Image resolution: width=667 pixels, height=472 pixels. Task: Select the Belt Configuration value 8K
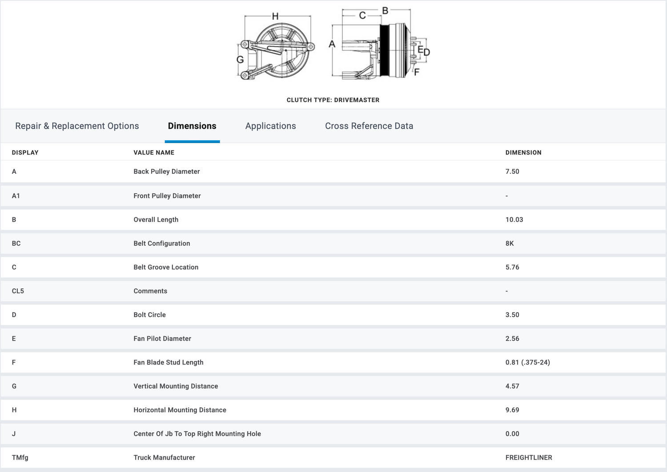coord(510,243)
